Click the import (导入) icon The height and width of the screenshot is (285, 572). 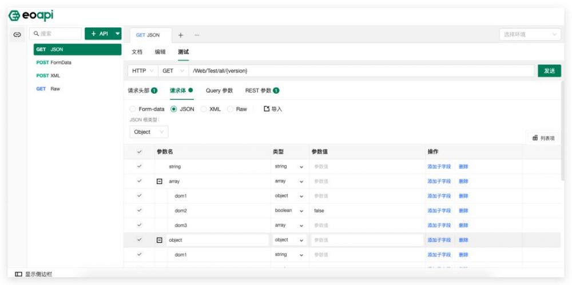(267, 109)
